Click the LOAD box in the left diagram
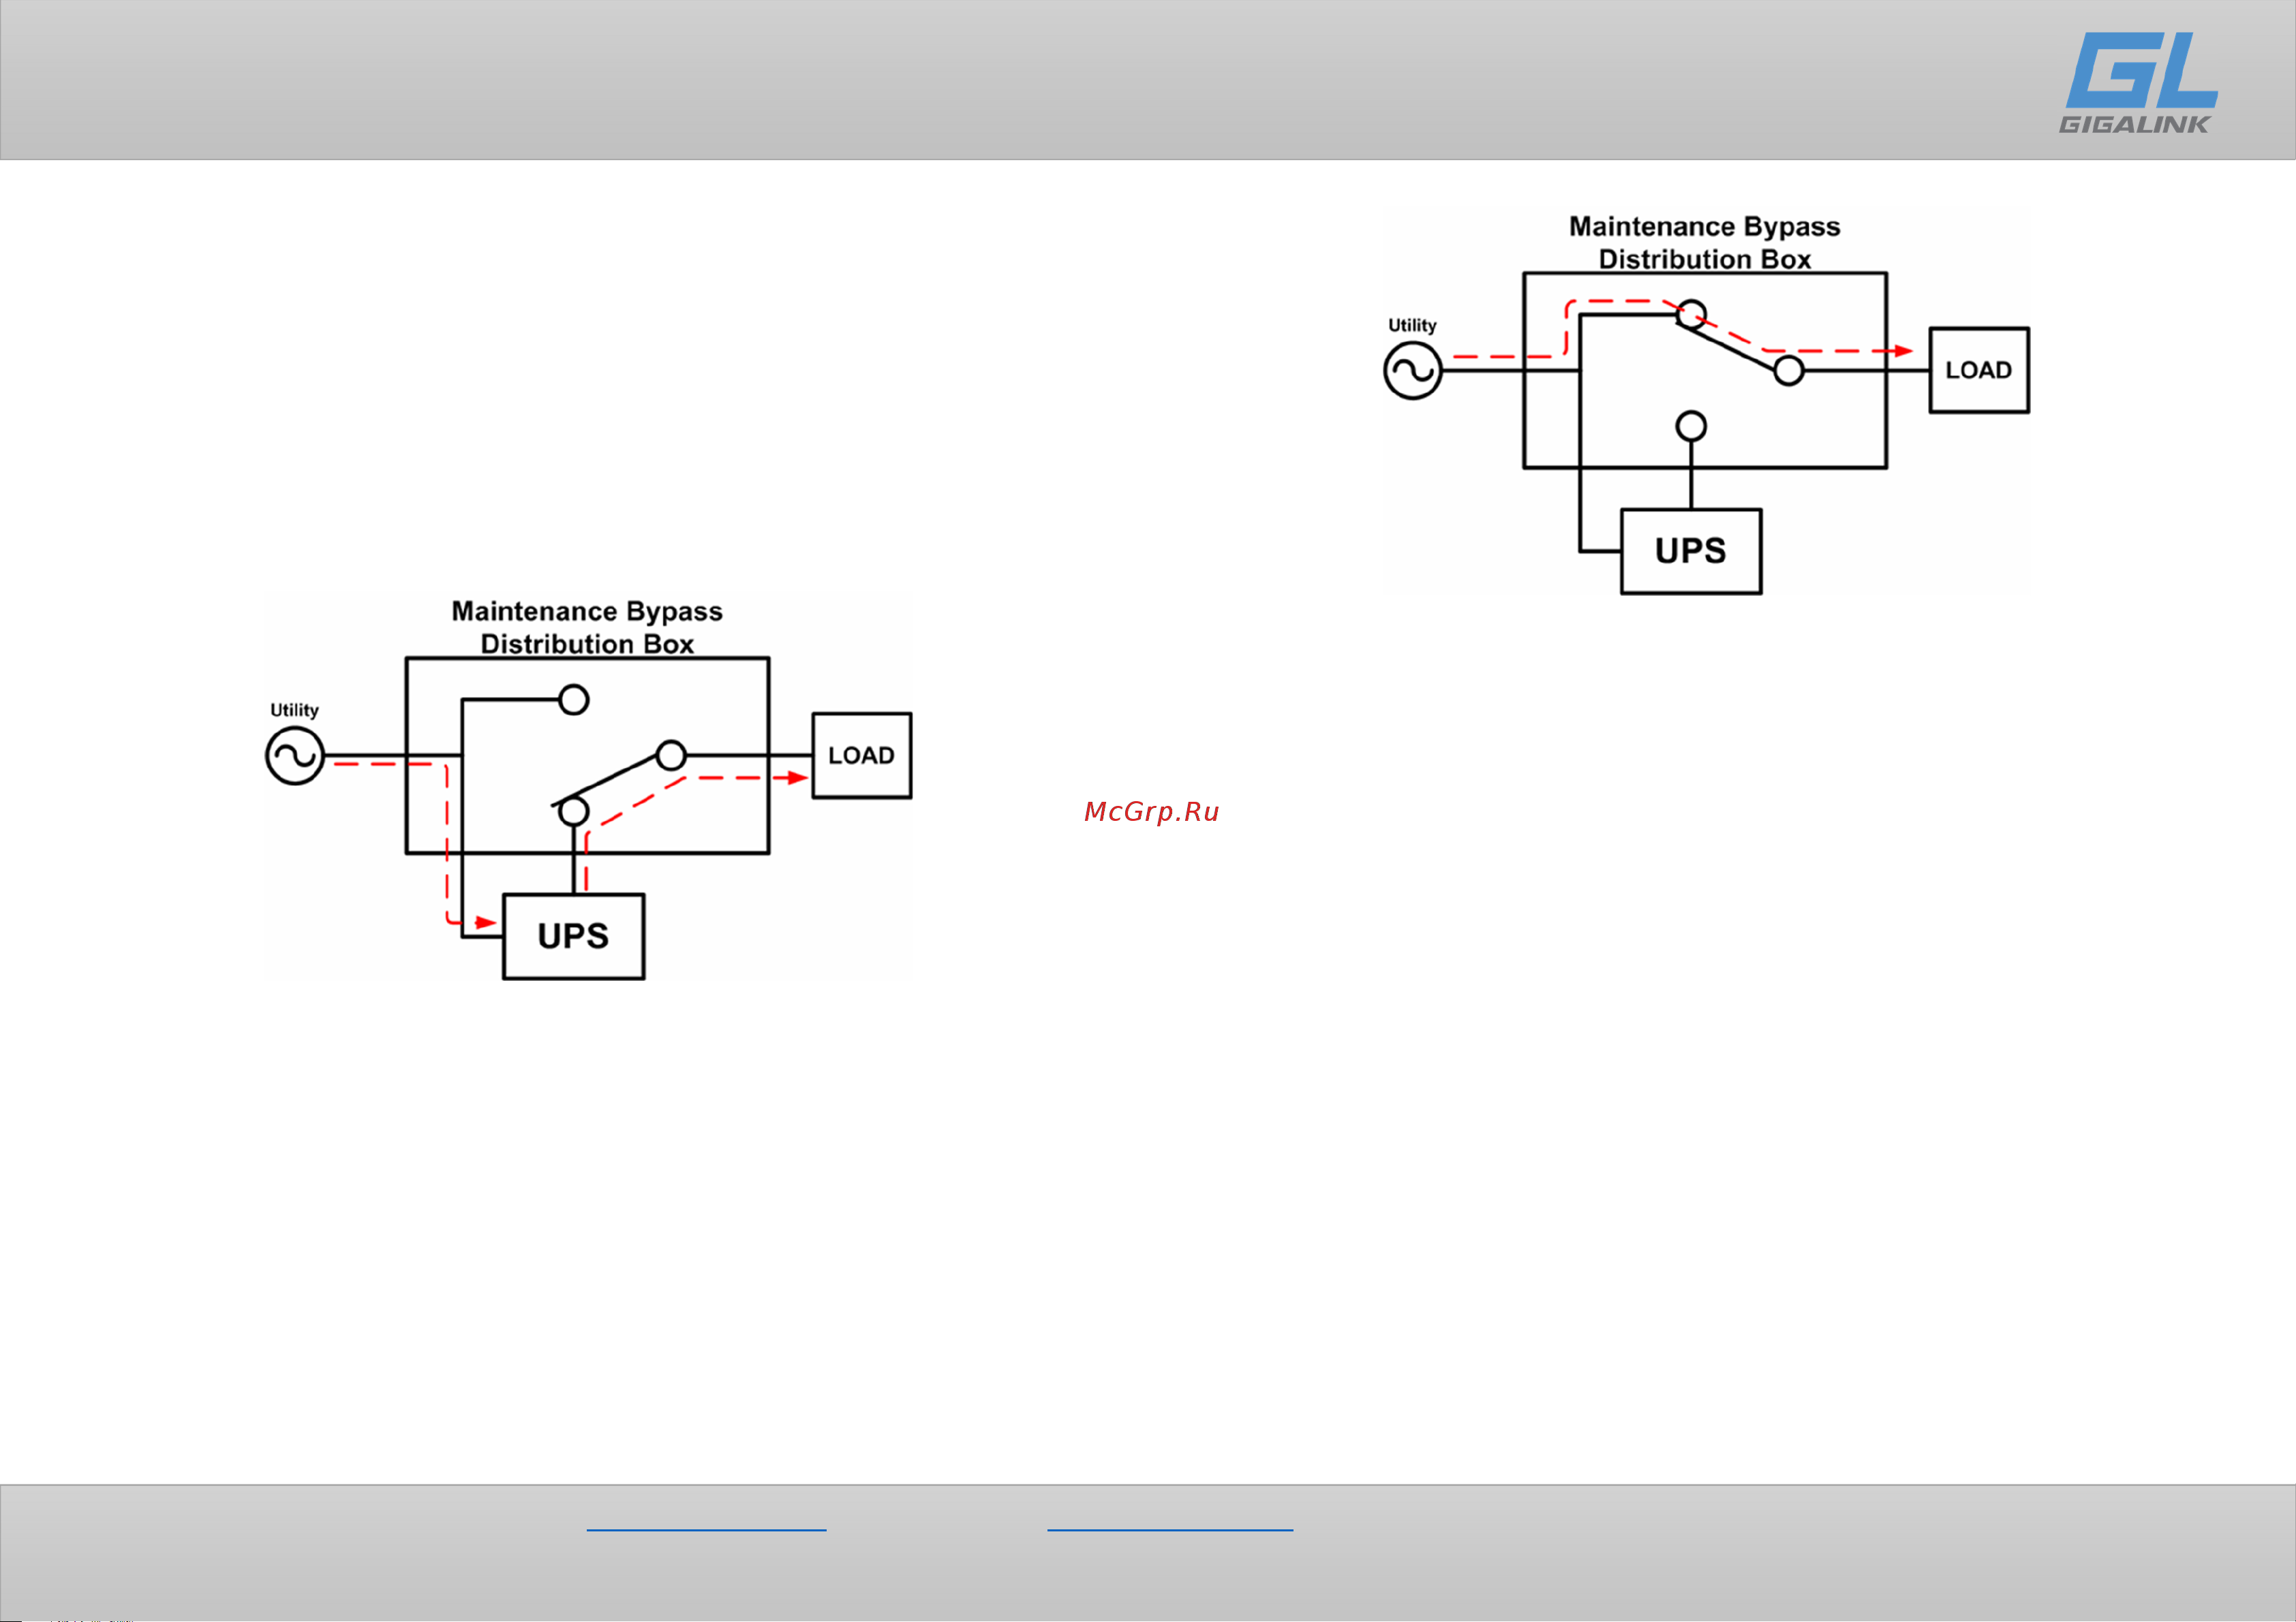The image size is (2296, 1622). (862, 755)
